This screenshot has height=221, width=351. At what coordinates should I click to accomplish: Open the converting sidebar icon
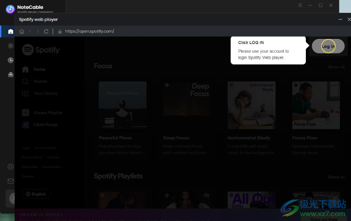11,46
